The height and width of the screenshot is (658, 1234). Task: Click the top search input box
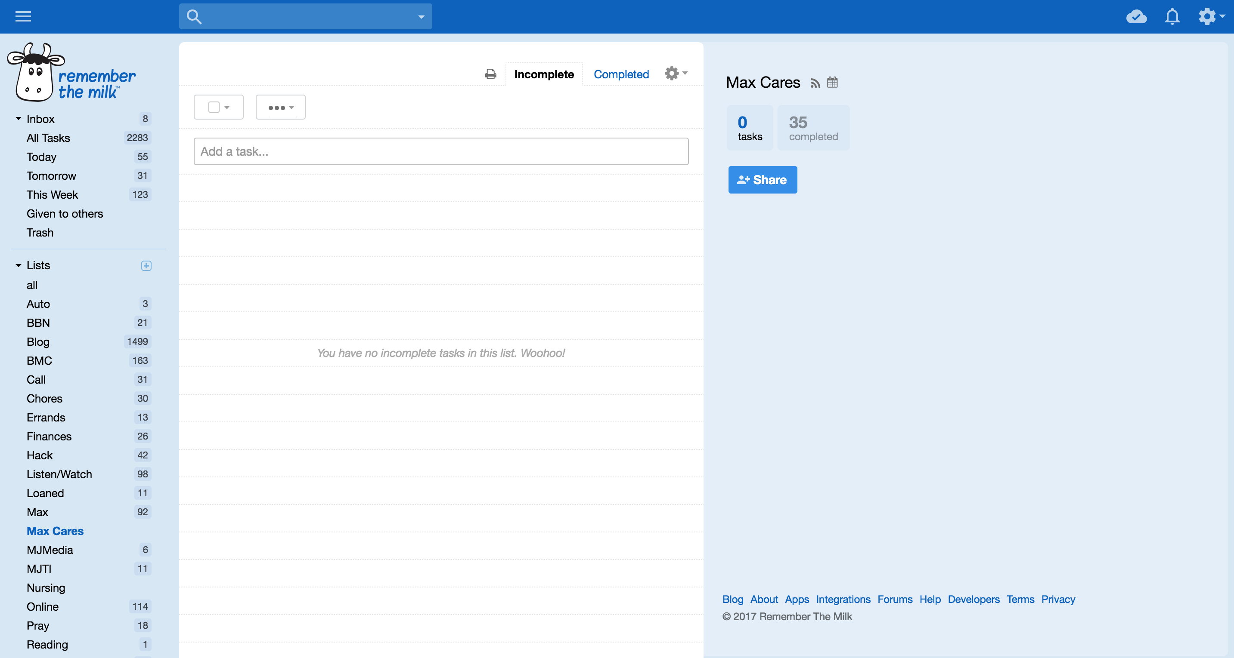click(306, 17)
